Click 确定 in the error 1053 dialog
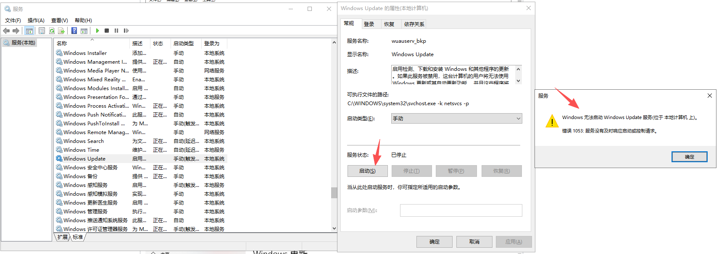Image resolution: width=719 pixels, height=254 pixels. point(690,157)
